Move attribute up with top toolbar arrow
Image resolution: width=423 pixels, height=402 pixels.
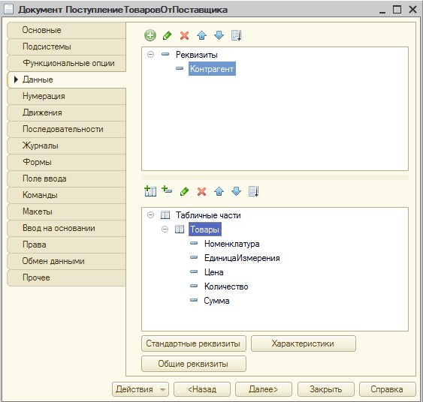tap(202, 35)
